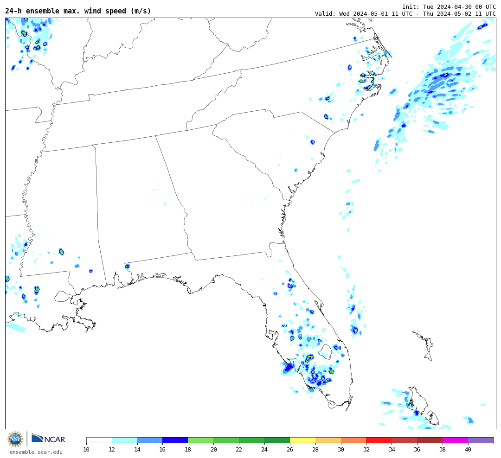The height and width of the screenshot is (458, 501).
Task: Select the medium red 34-36 colorbar segment
Action: click(x=405, y=440)
